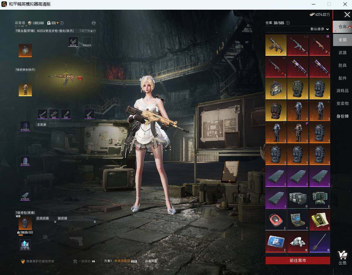Open the 弹匣 magazine attachment slot
352x275 pixels.
point(66,114)
